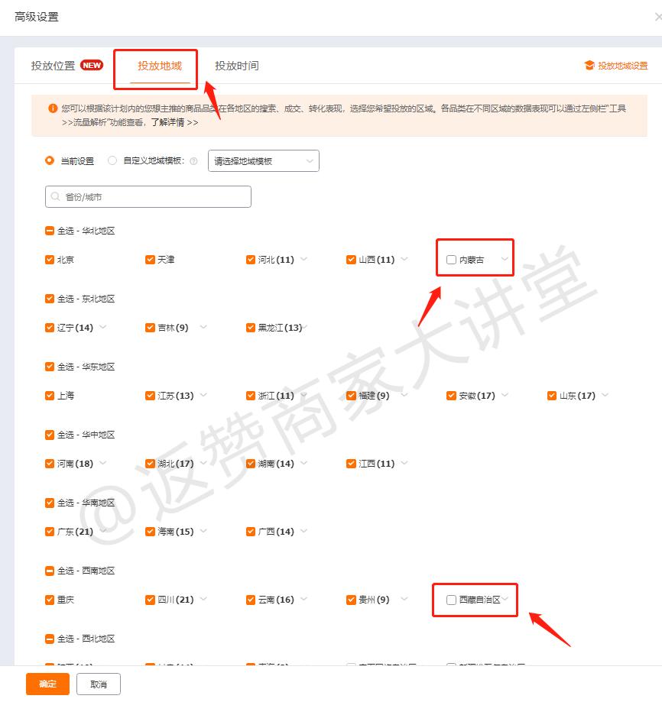662x702 pixels.
Task: Uncheck the 河北(11) checkbox
Action: (x=251, y=260)
